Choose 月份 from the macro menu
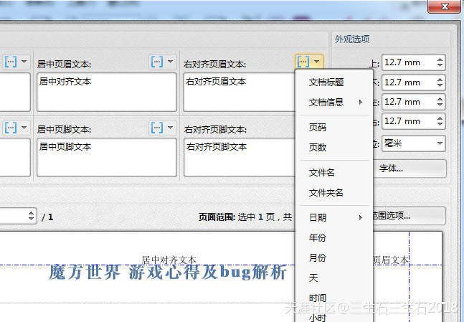Screen dimensions: 464x322 pos(317,258)
